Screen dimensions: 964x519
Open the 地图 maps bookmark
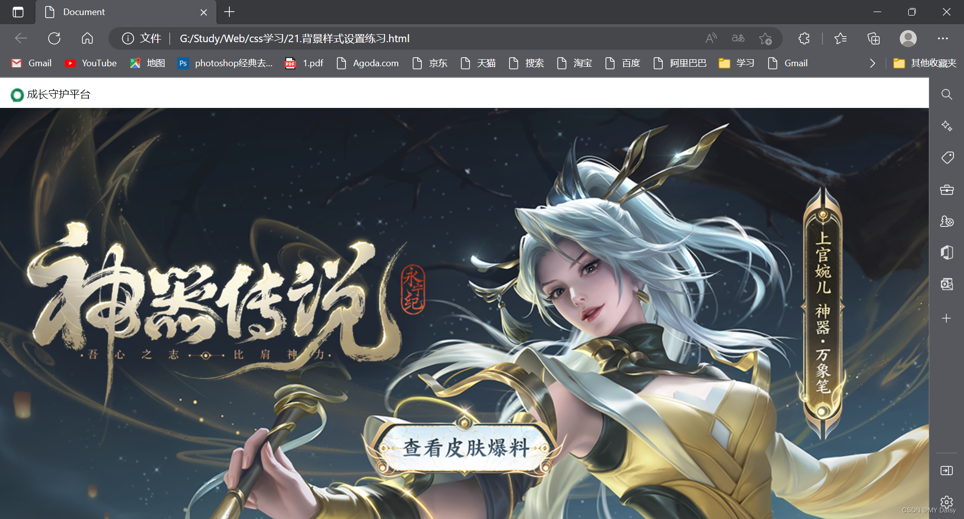click(x=148, y=63)
